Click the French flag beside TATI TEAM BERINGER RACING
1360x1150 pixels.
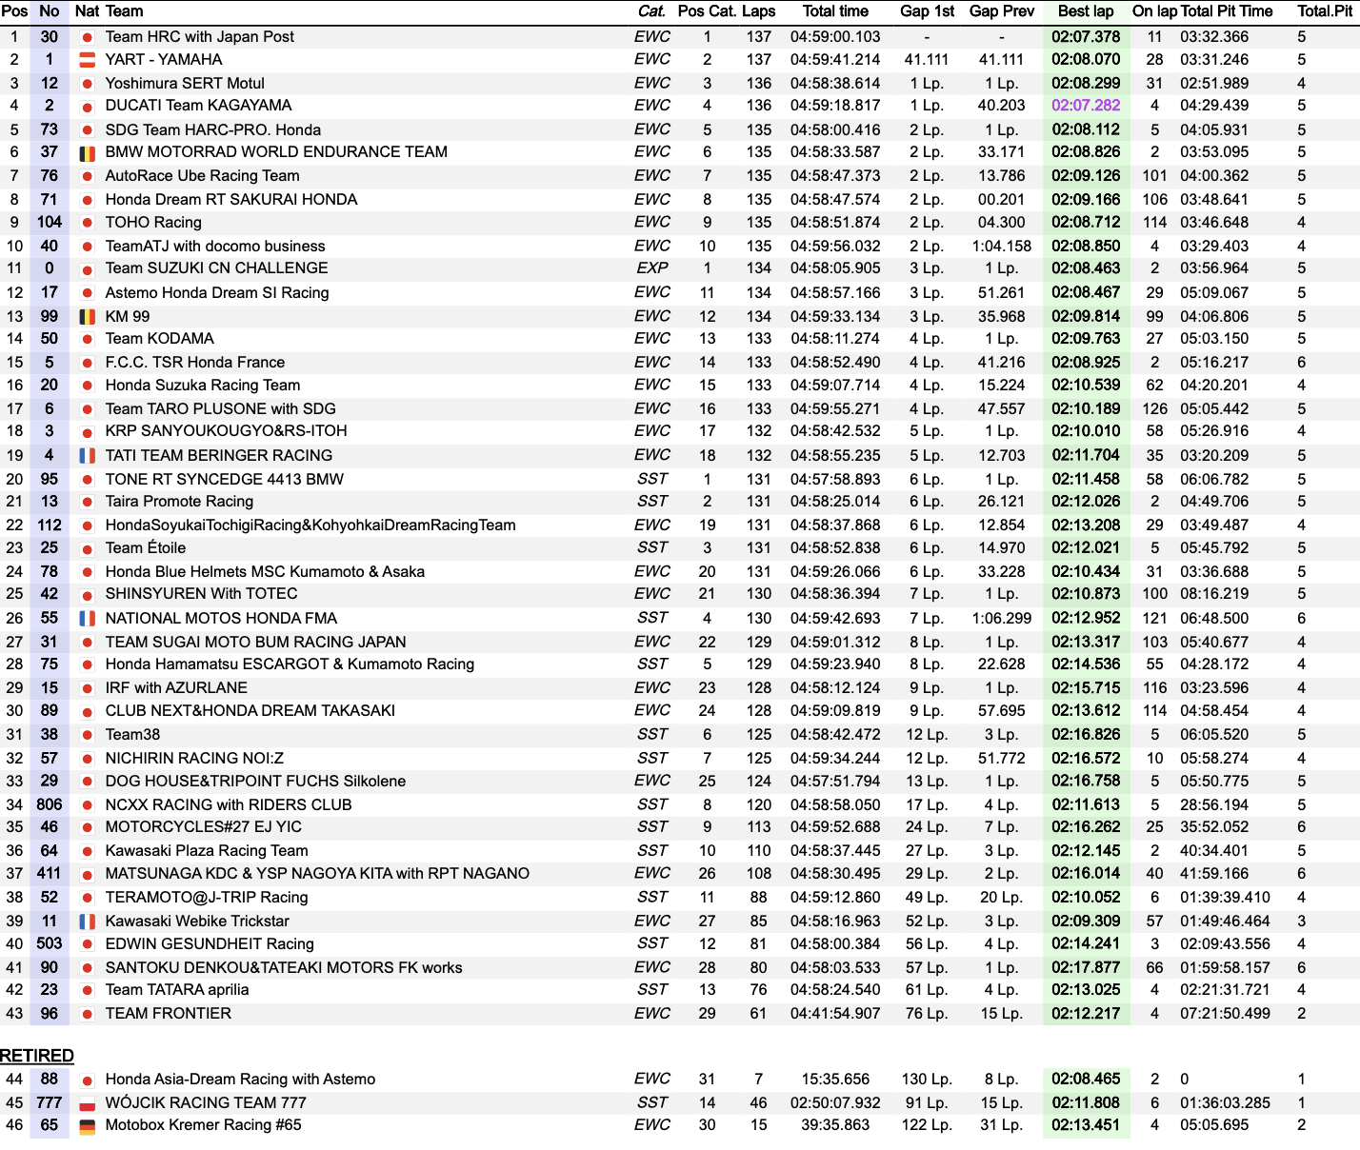87,456
